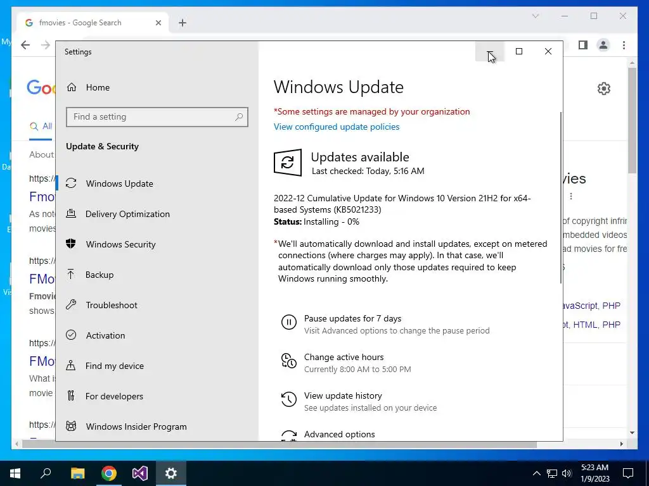Click the magnifier icon in Find a setting
649x486 pixels.
(x=239, y=117)
